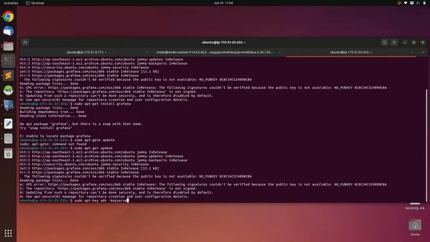Maximize the terminal window
Viewport: 430px width, 242px height.
click(414, 42)
